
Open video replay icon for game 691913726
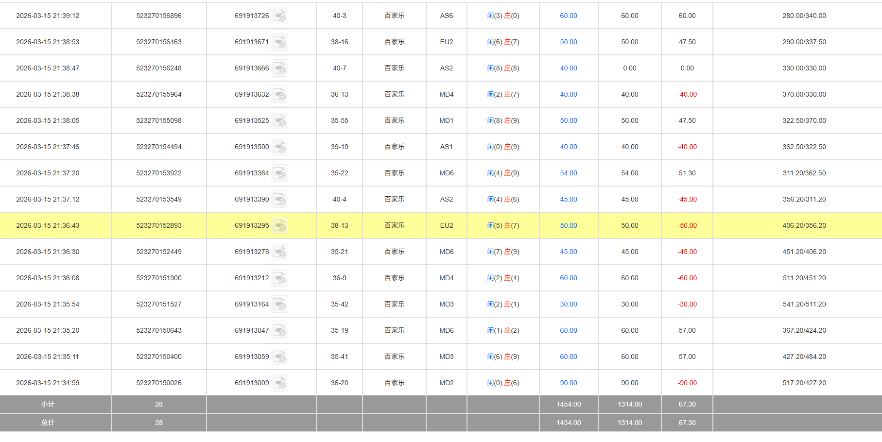279,16
